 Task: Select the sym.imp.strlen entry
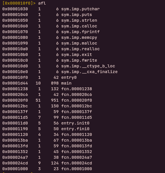click(x=79, y=20)
